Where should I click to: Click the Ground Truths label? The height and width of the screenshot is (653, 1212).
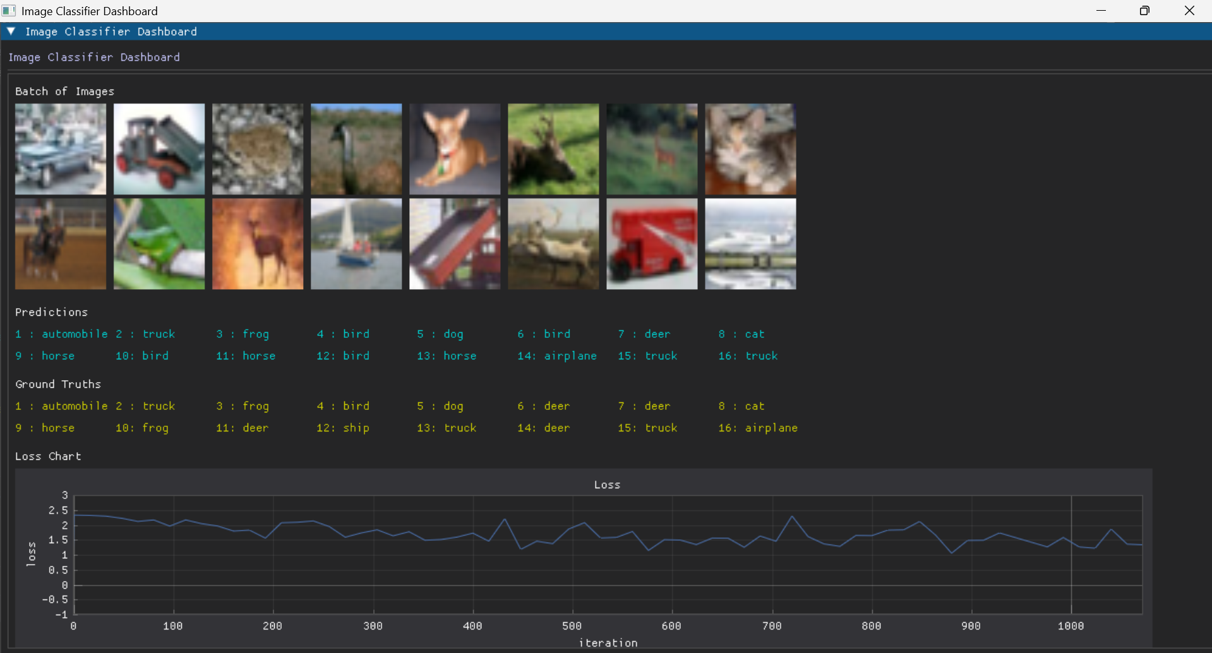tap(58, 384)
